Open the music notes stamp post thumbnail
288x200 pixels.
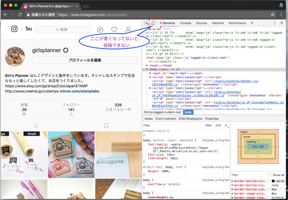coord(118,155)
